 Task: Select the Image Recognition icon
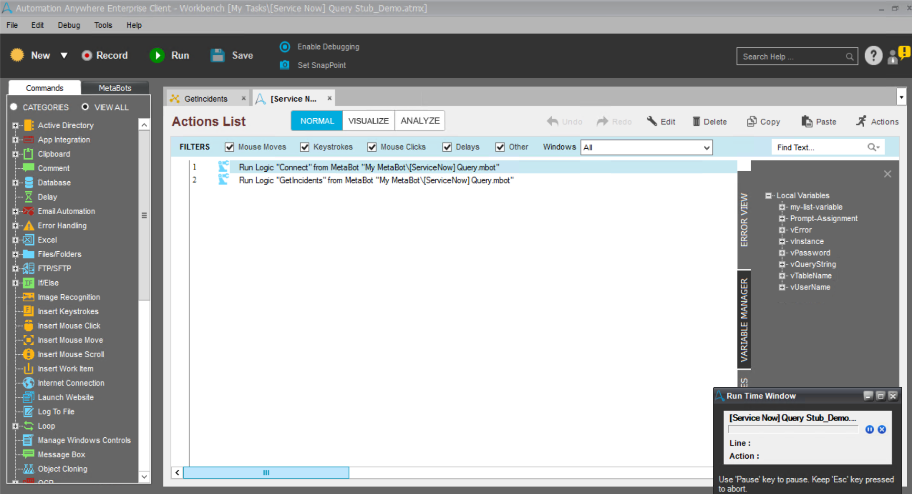29,297
